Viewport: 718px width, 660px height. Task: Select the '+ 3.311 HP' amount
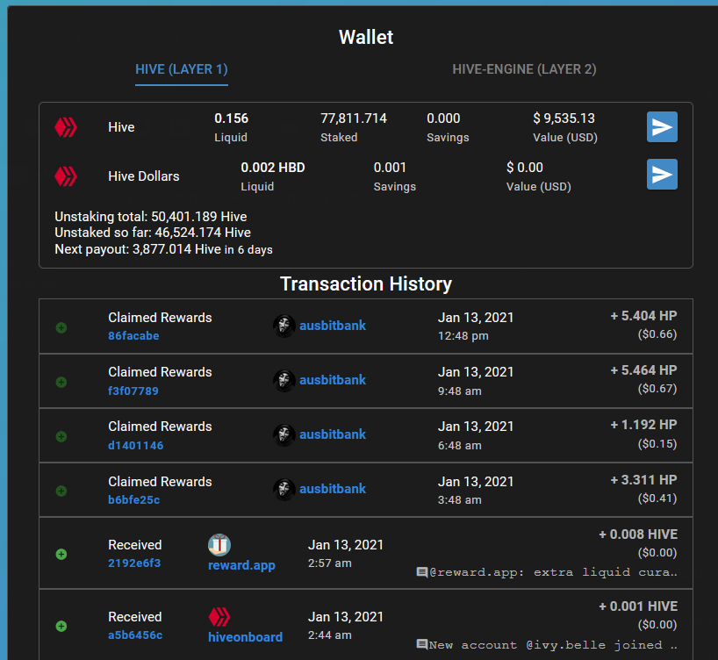coord(643,480)
